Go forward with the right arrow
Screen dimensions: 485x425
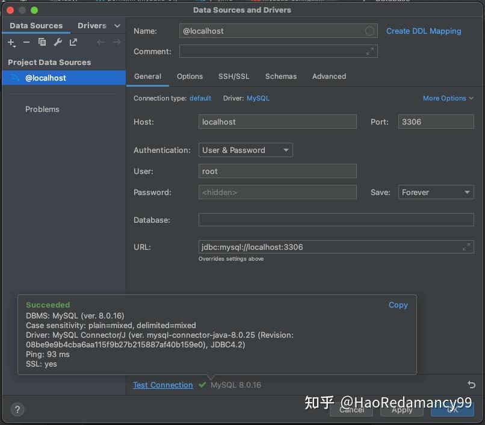117,42
